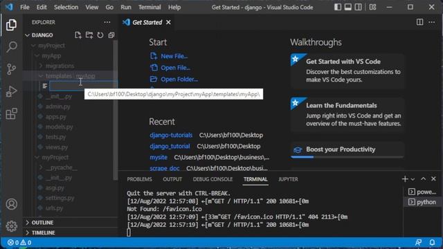Open Get Started with VS Code walkthrough
The width and height of the screenshot is (443, 249).
(x=347, y=71)
